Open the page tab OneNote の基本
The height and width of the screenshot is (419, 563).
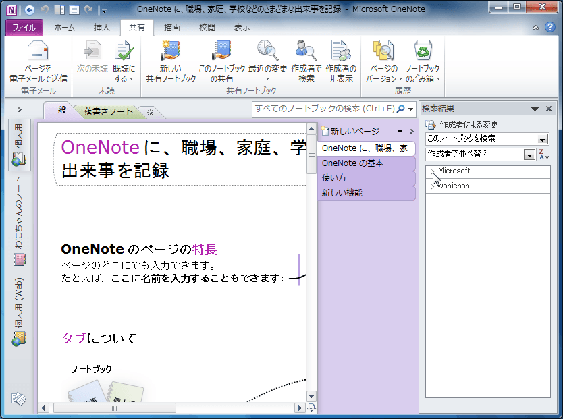[x=367, y=163]
